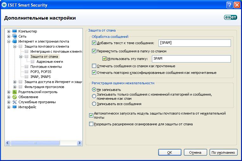Click the Обновление green icon
The image size is (242, 161).
coord(15,97)
